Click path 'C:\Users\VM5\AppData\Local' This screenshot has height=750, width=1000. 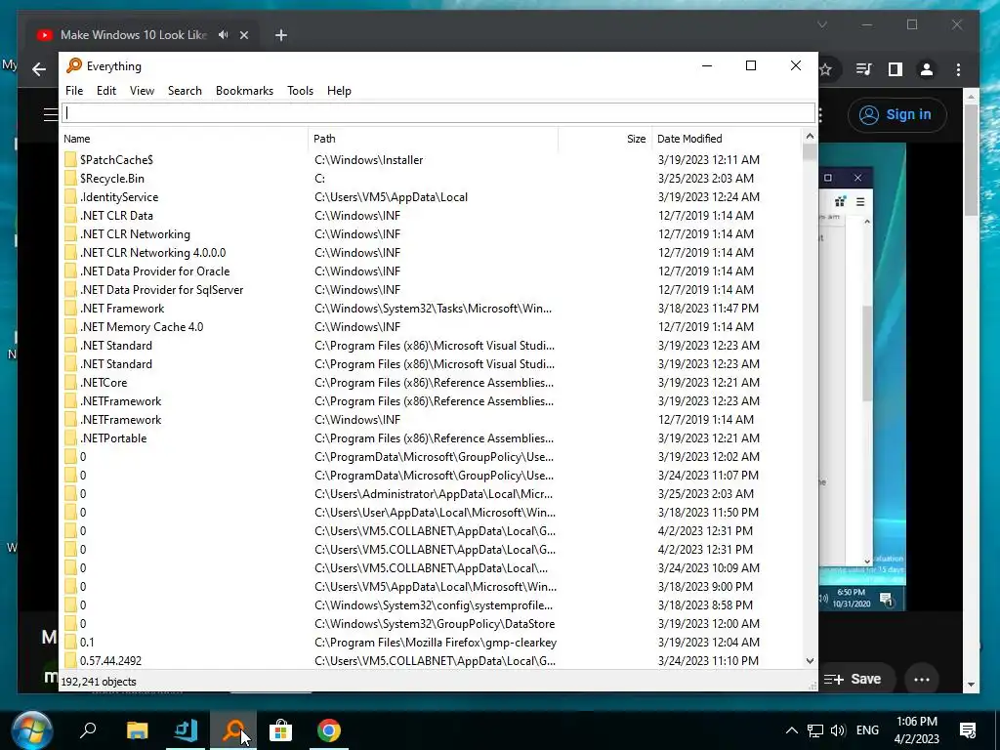click(x=391, y=197)
